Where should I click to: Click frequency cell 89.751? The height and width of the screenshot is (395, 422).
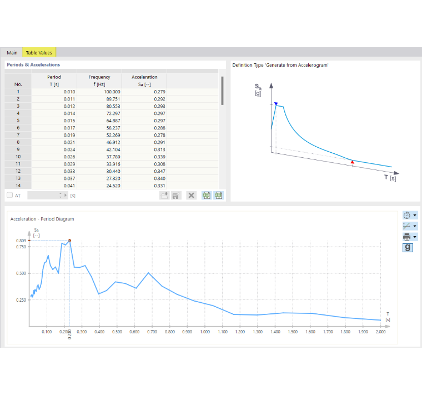coord(99,99)
